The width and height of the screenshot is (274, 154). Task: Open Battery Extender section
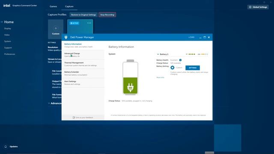click(83, 73)
